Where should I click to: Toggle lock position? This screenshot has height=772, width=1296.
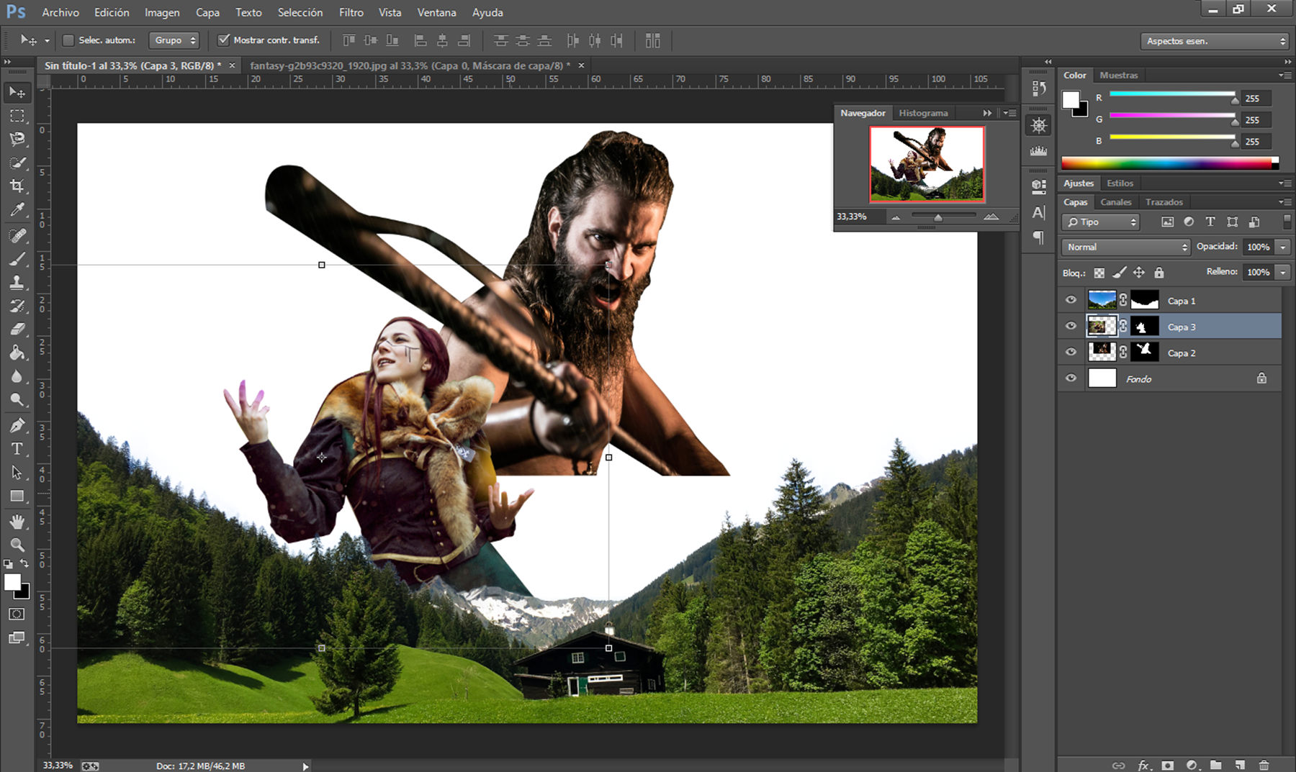click(x=1139, y=273)
